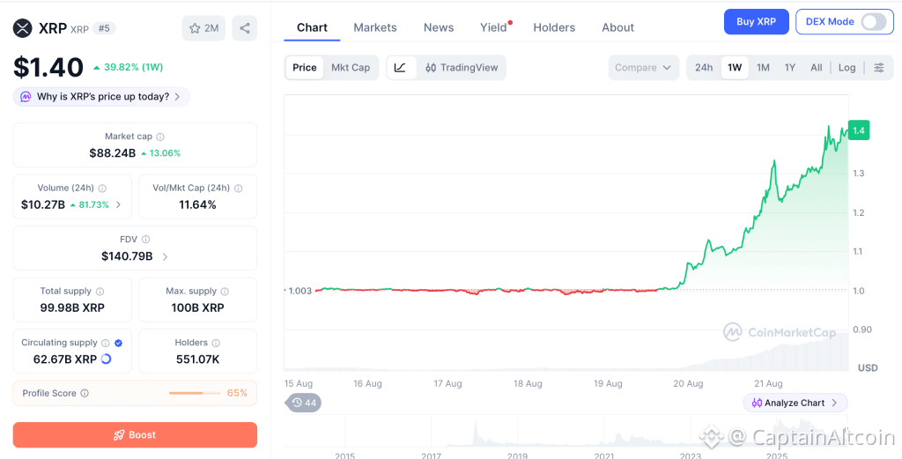The image size is (902, 459).
Task: Open the share icon button
Action: pos(245,28)
